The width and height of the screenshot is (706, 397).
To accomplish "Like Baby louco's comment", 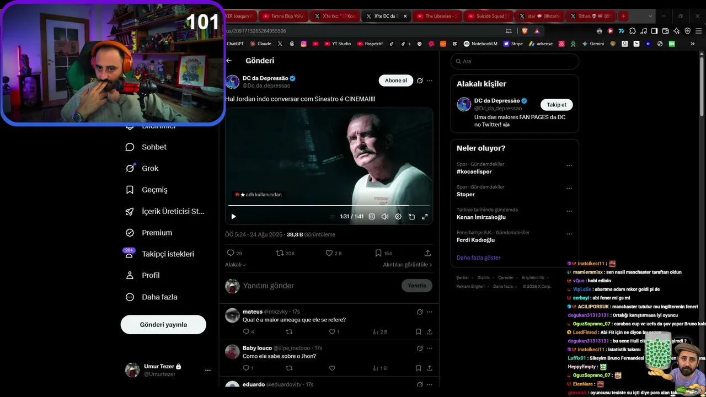I will coord(332,368).
